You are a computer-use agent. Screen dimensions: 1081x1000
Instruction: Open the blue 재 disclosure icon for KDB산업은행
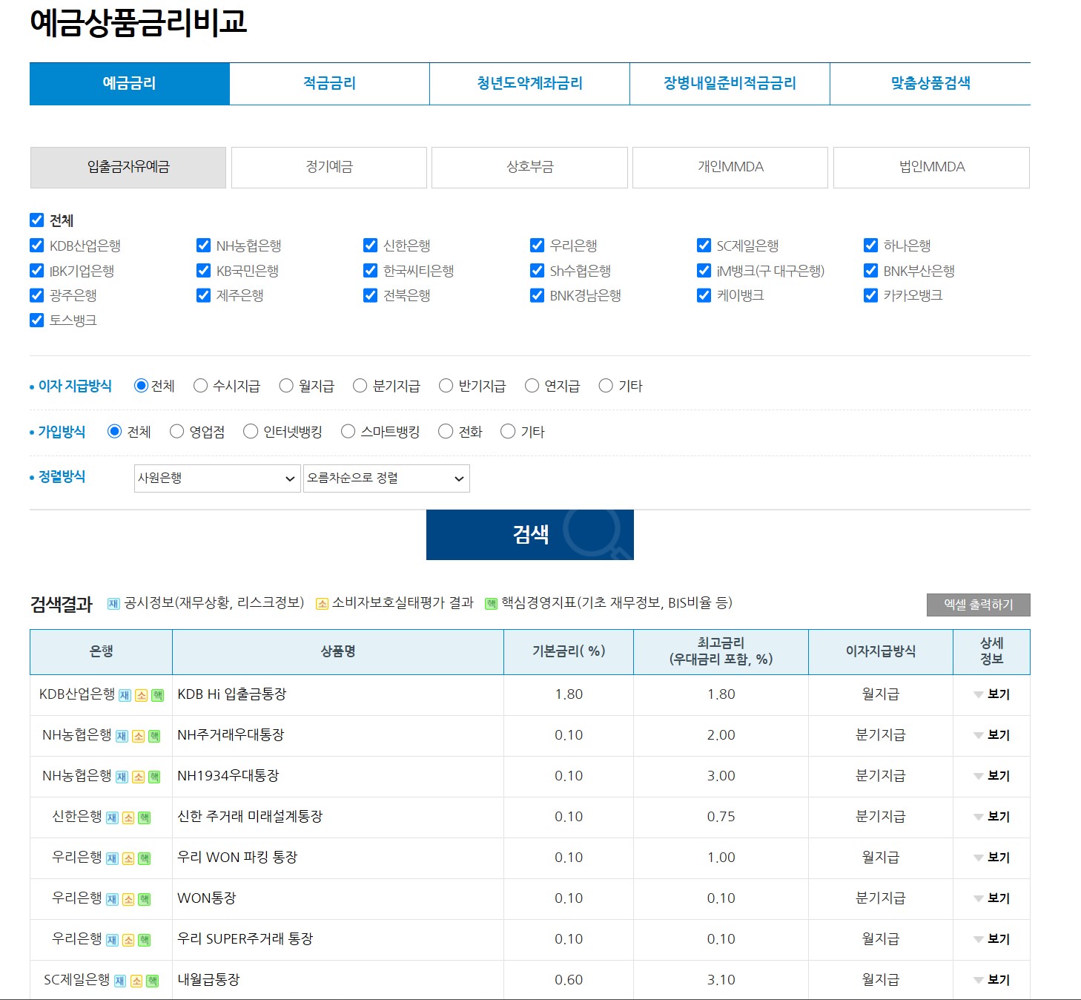[125, 696]
